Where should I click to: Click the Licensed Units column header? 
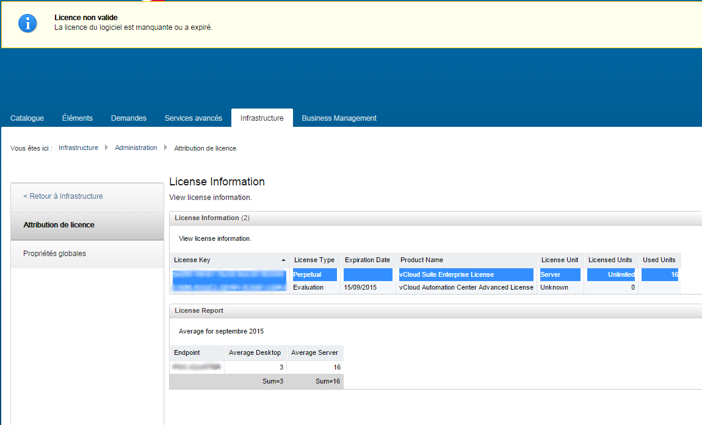(x=610, y=260)
